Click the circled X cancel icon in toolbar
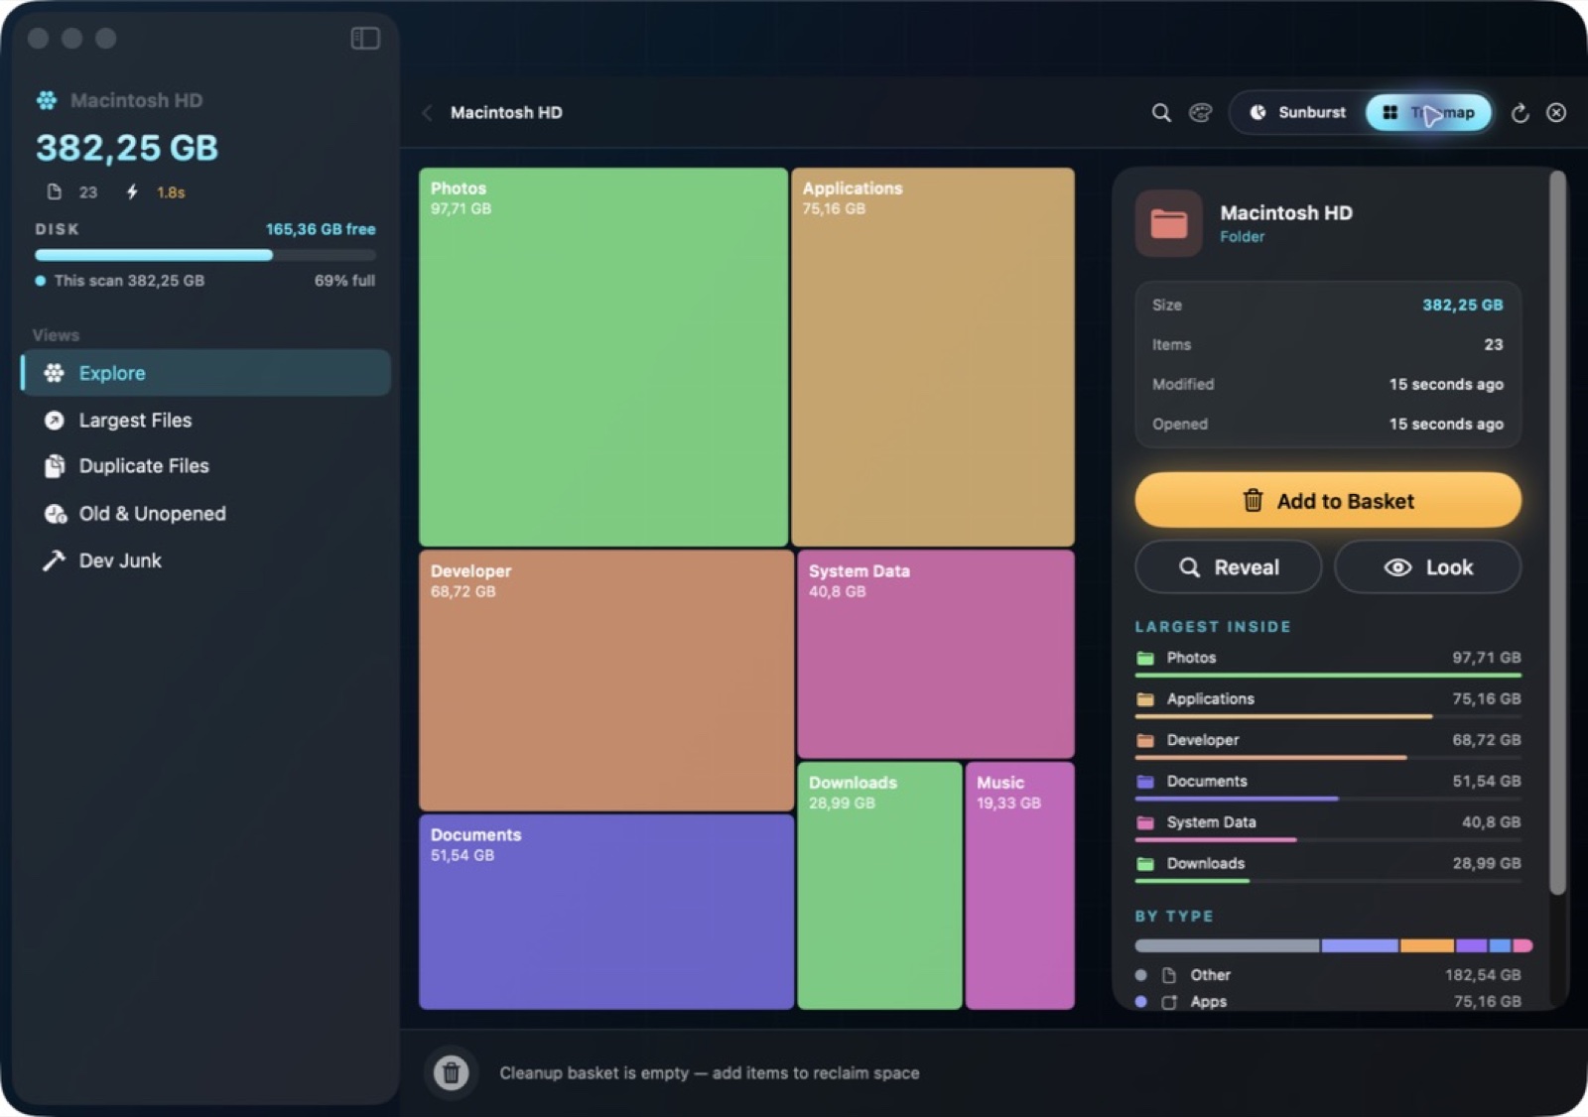Viewport: 1588px width, 1117px height. coord(1556,113)
